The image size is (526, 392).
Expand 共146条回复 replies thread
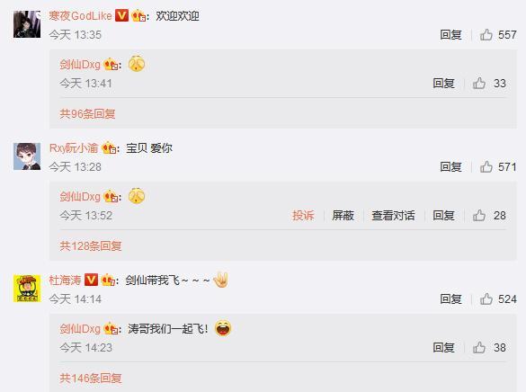click(91, 379)
